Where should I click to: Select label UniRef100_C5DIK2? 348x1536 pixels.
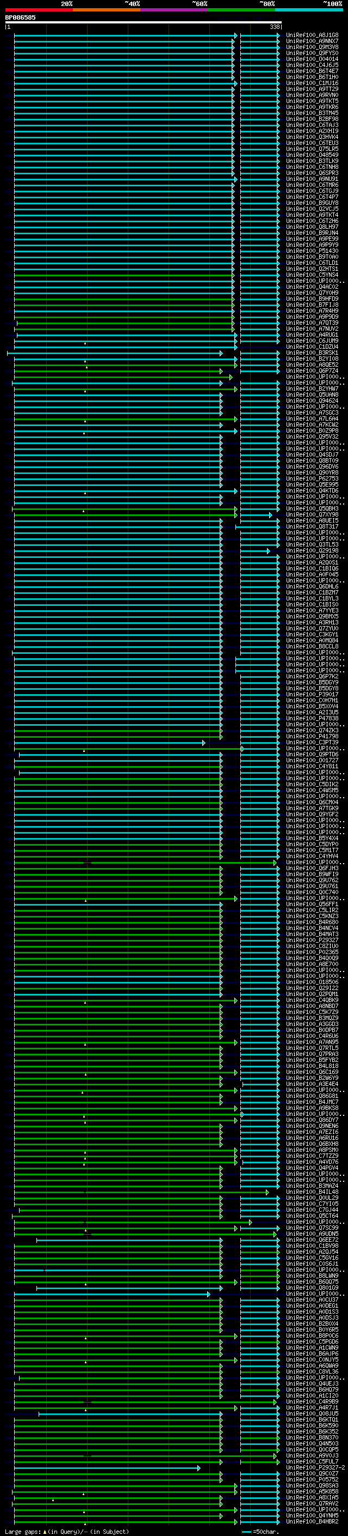tap(312, 784)
